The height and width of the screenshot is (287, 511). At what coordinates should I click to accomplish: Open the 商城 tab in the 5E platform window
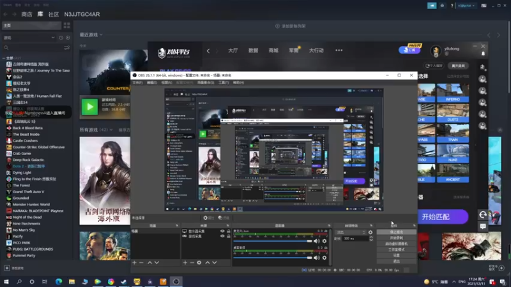click(273, 50)
